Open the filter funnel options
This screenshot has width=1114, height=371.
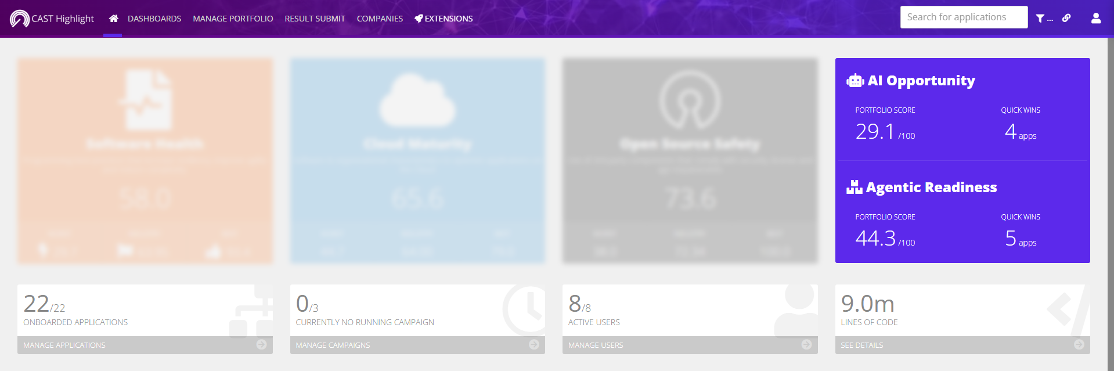point(1044,19)
